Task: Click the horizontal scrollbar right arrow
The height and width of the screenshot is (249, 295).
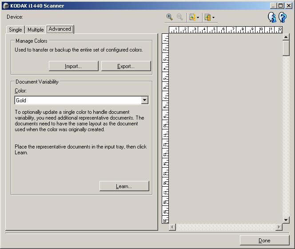Action: (279, 227)
